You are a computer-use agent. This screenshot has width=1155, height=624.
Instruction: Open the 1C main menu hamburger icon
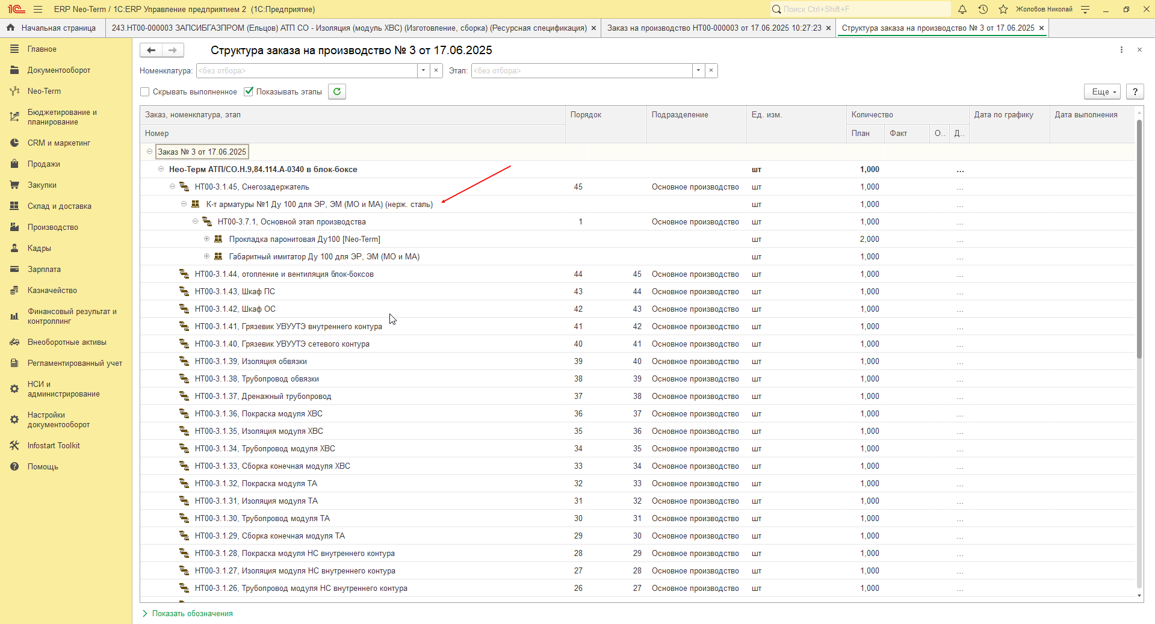click(38, 9)
